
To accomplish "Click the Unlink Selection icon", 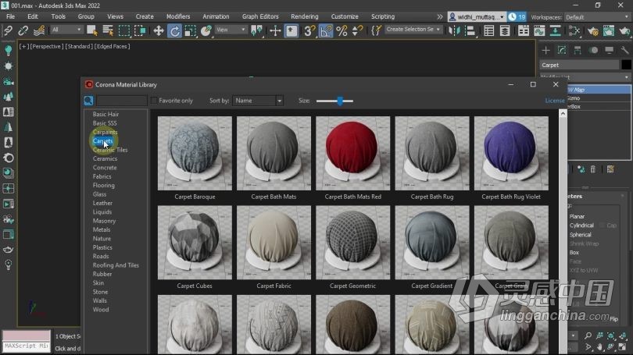I will point(23,30).
